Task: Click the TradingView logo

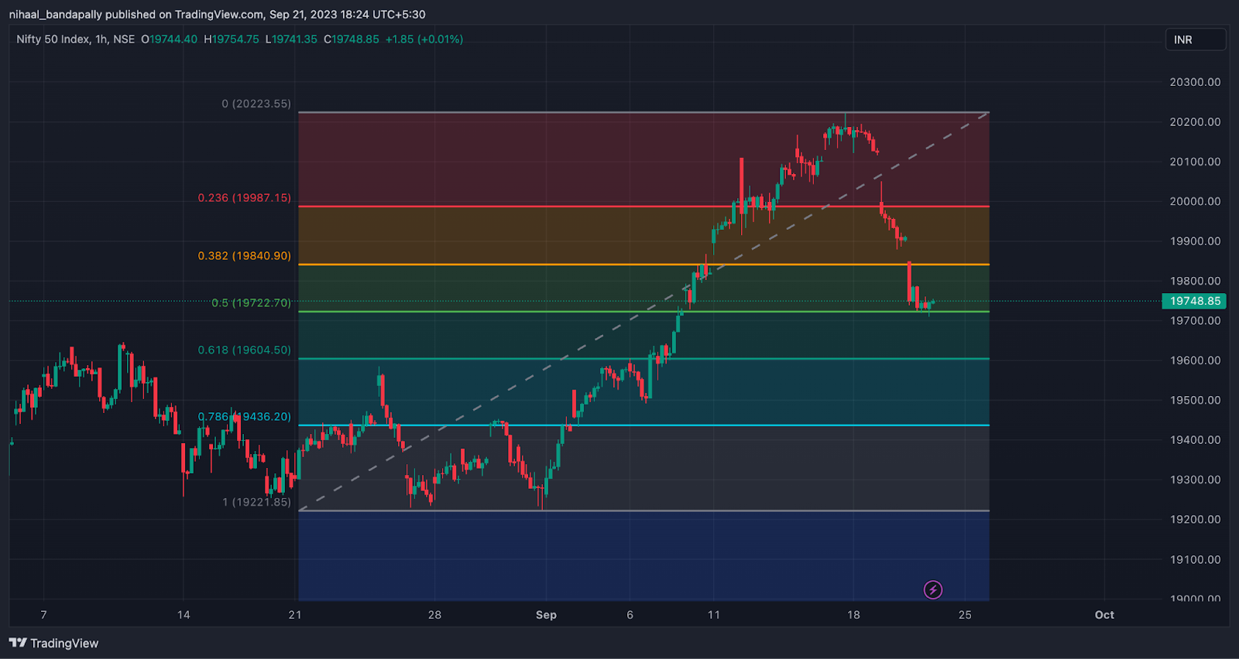Action: click(53, 643)
